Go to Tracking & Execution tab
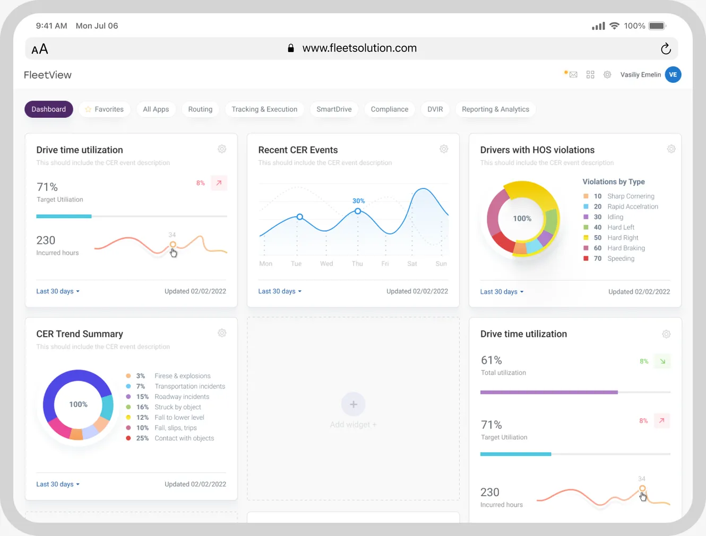 264,109
